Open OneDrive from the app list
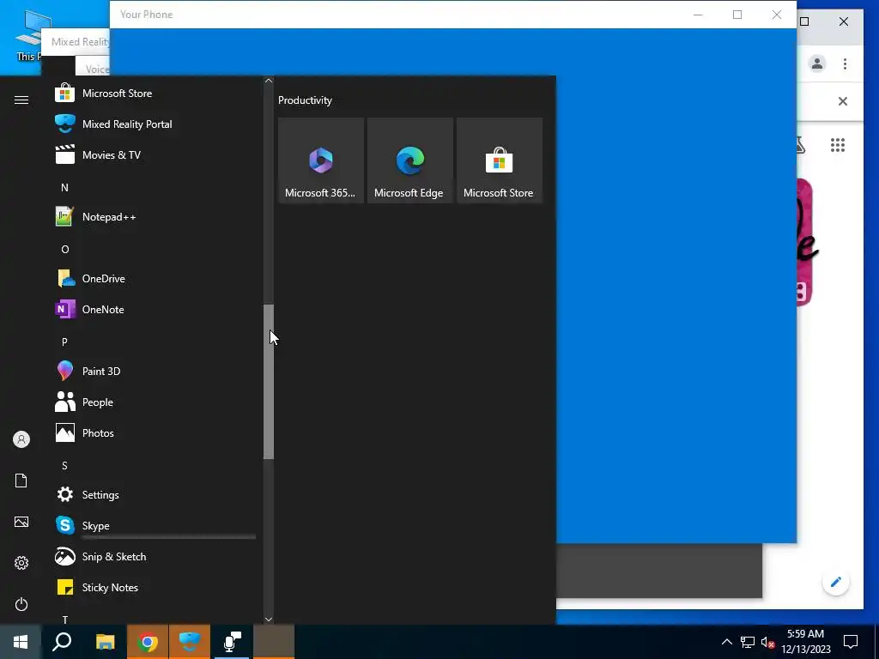The width and height of the screenshot is (879, 659). [155, 279]
